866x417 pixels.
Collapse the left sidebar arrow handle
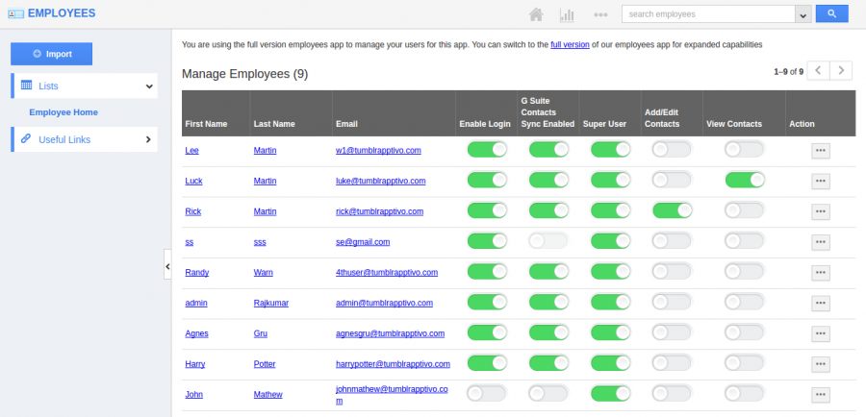coord(167,266)
